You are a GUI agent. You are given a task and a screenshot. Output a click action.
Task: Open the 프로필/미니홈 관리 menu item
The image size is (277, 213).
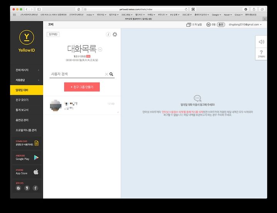click(x=27, y=130)
